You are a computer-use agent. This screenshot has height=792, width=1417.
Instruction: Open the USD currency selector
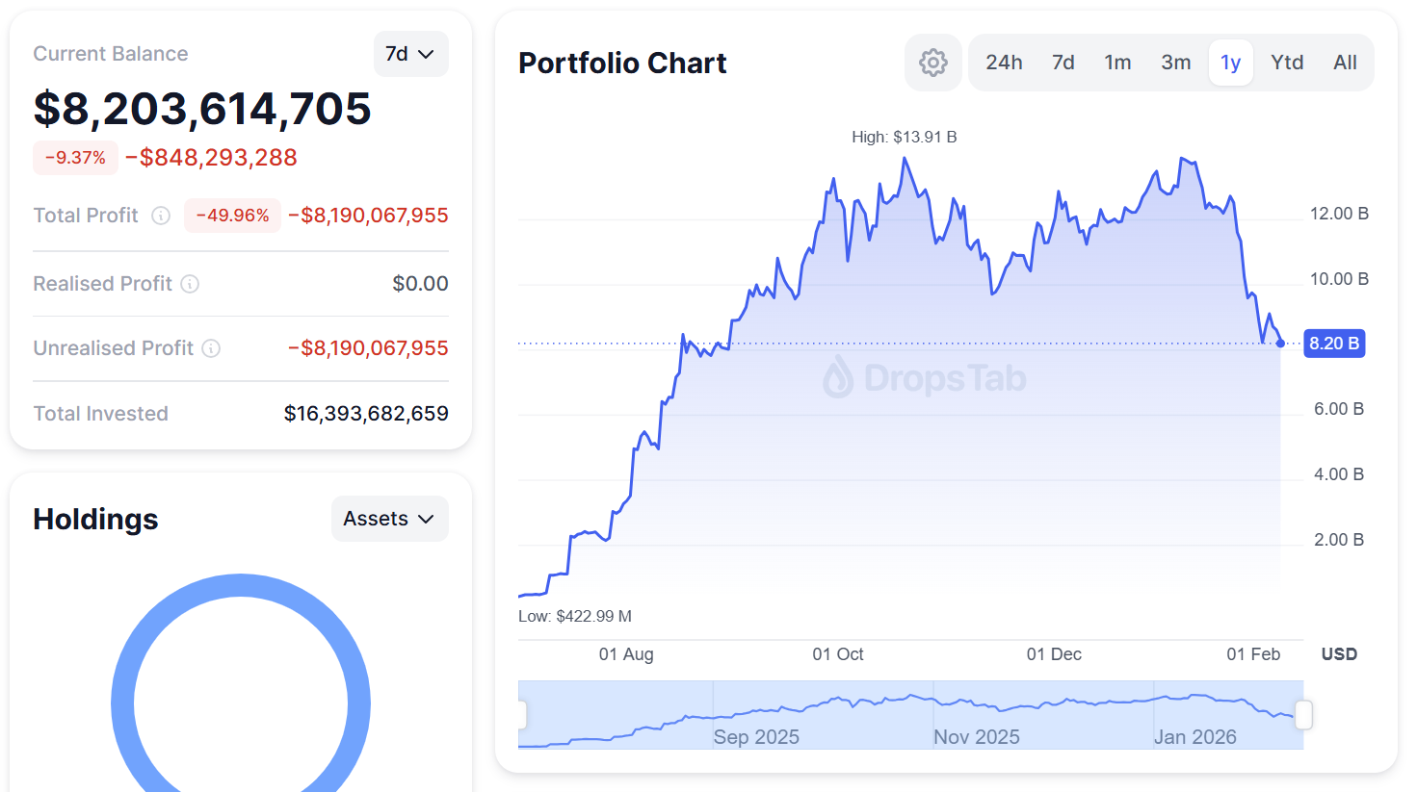point(1338,653)
